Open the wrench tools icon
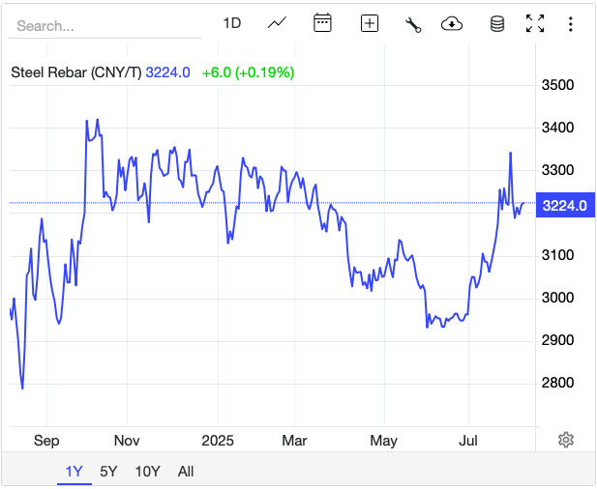The width and height of the screenshot is (597, 489). (413, 24)
